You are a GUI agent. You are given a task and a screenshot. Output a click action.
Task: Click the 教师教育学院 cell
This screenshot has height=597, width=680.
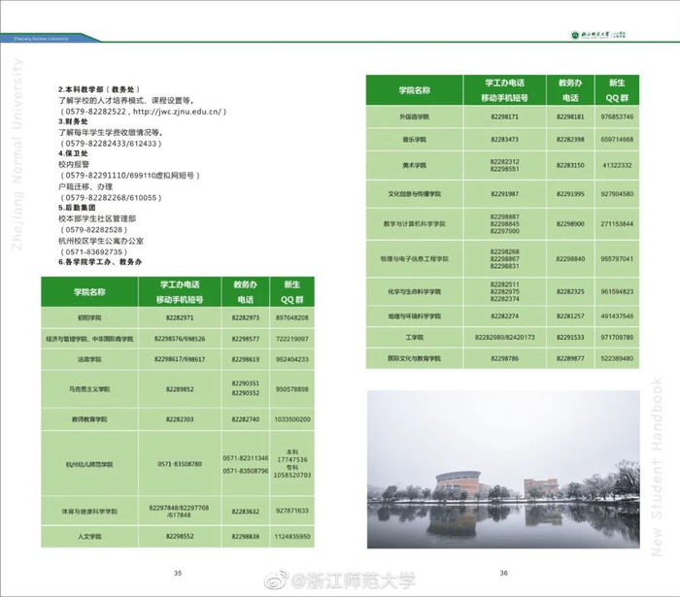(89, 419)
